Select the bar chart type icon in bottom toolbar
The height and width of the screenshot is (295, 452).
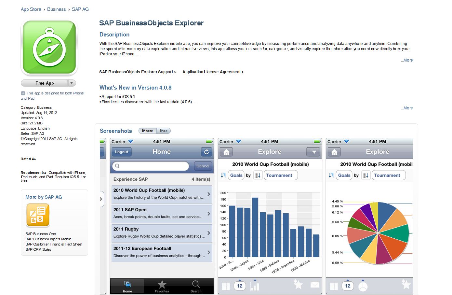255,286
